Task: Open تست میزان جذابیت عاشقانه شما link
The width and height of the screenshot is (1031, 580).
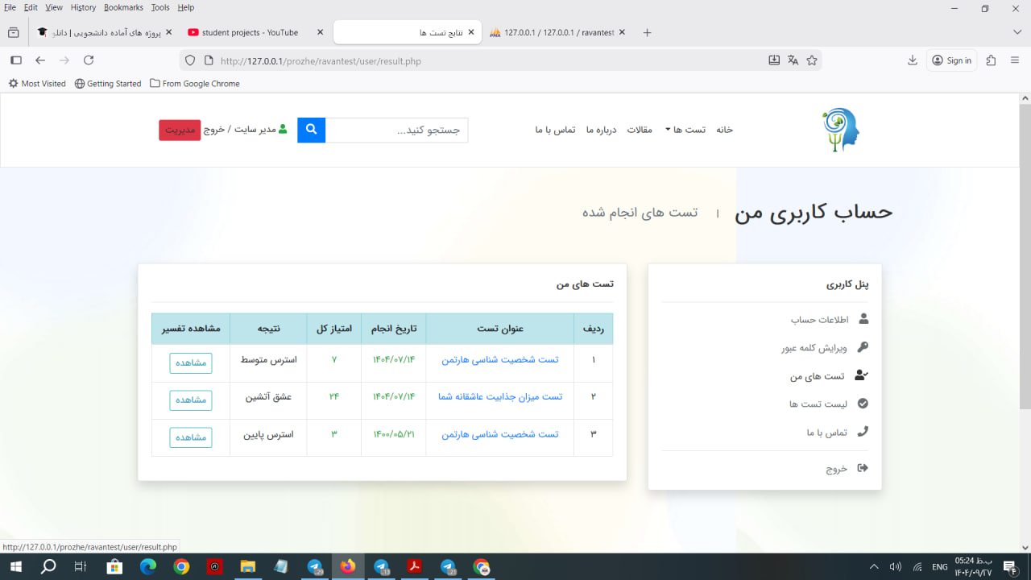Action: (x=500, y=397)
